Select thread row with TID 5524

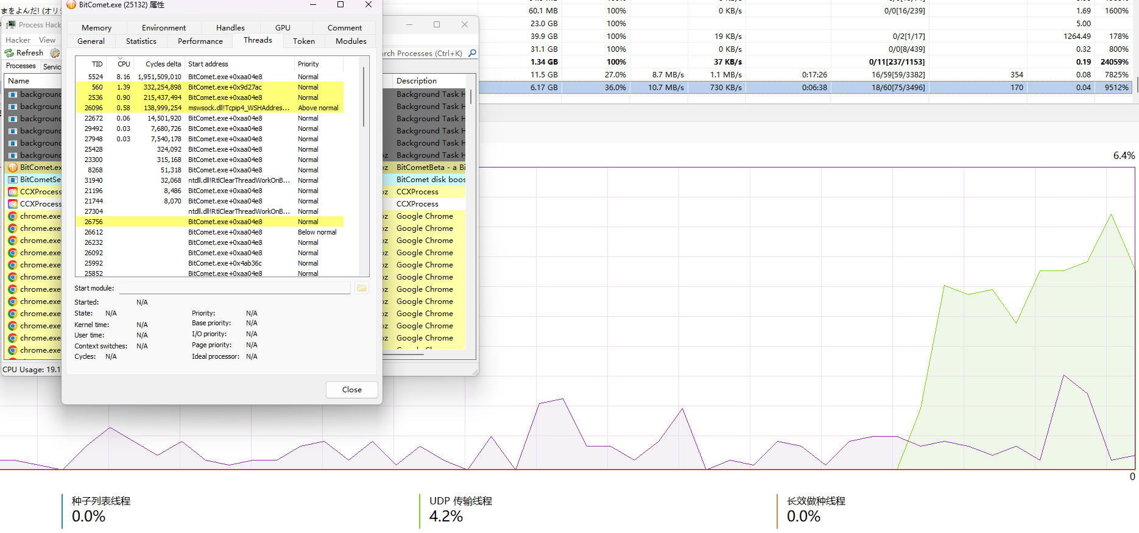[x=210, y=77]
